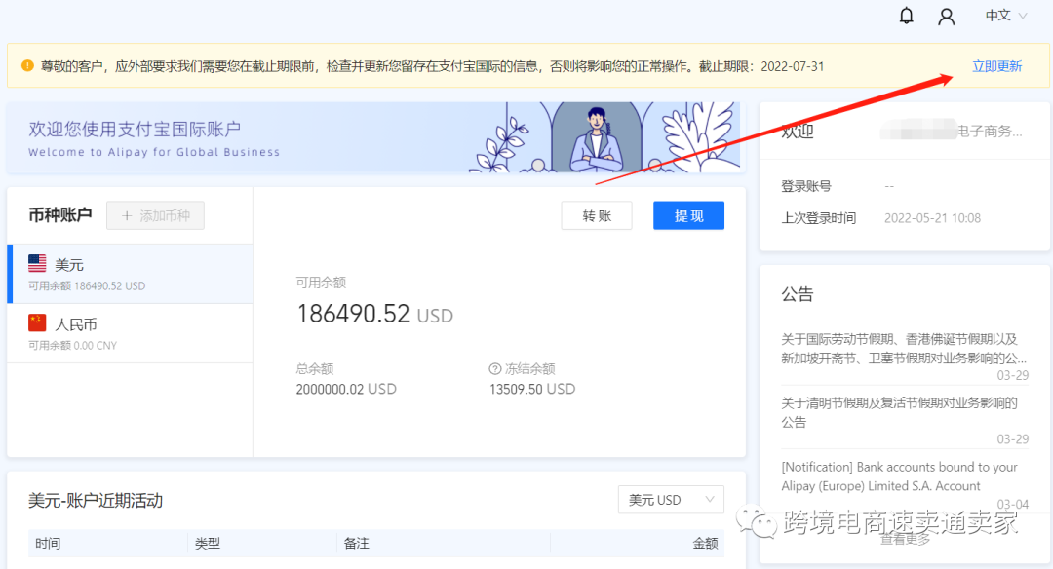
Task: Click the 时间 column header
Action: [x=48, y=543]
